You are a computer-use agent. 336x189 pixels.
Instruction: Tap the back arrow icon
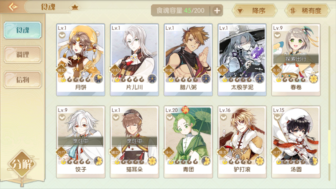(13, 7)
